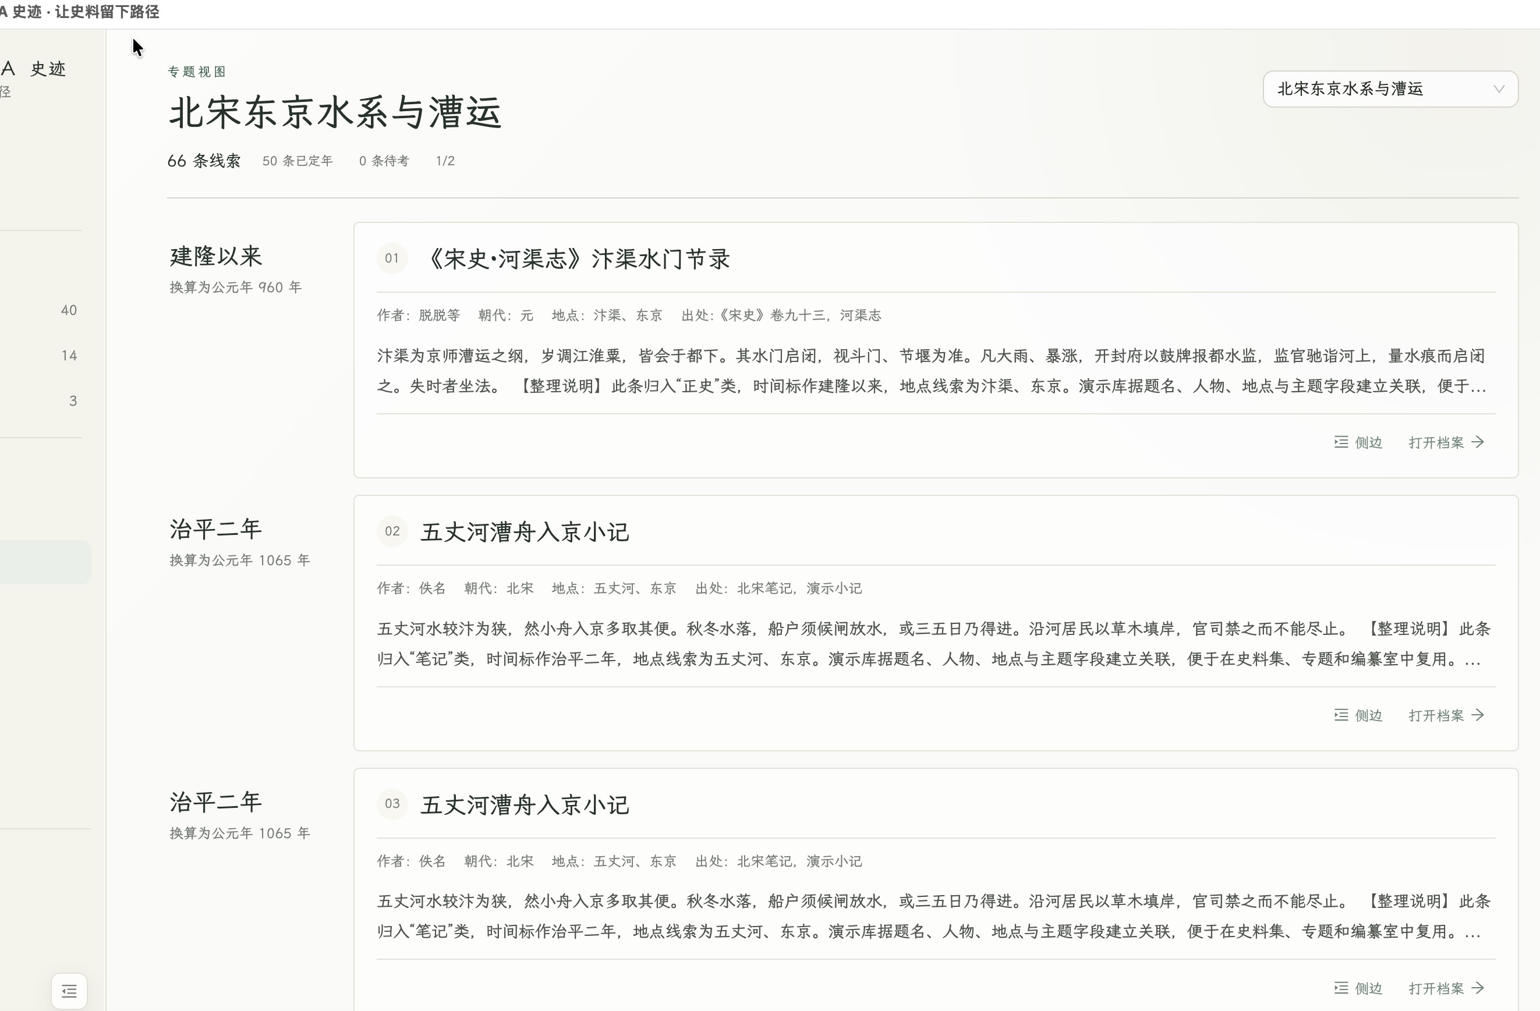Click the 1/2 page indicator
The height and width of the screenshot is (1011, 1540).
pos(445,161)
